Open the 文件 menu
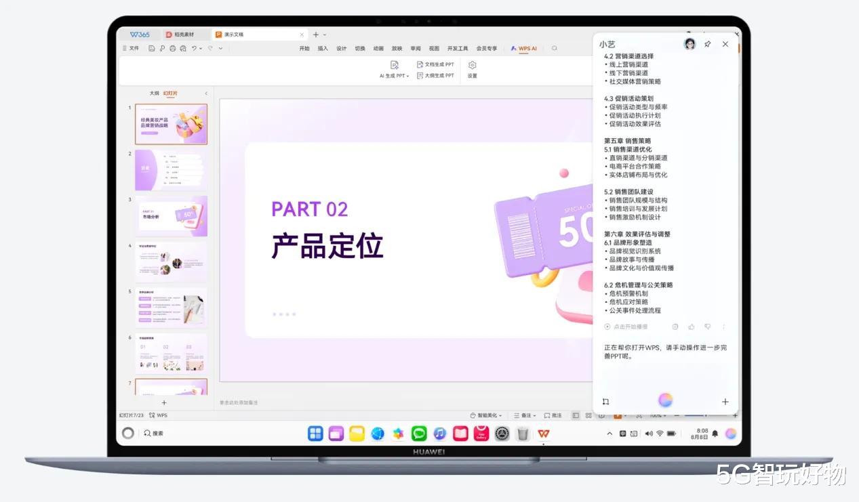859x502 pixels. (x=130, y=48)
